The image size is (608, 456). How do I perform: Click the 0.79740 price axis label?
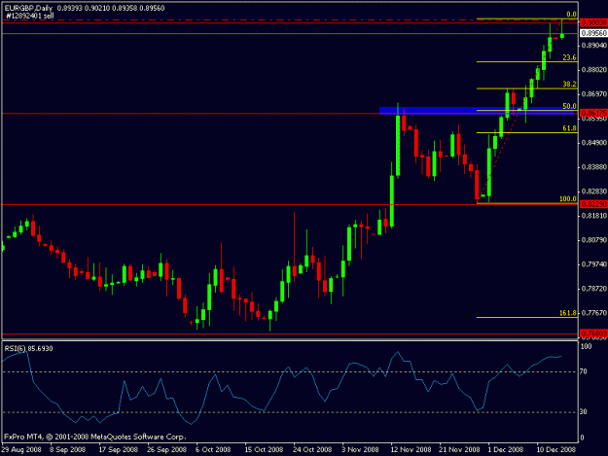coord(593,264)
